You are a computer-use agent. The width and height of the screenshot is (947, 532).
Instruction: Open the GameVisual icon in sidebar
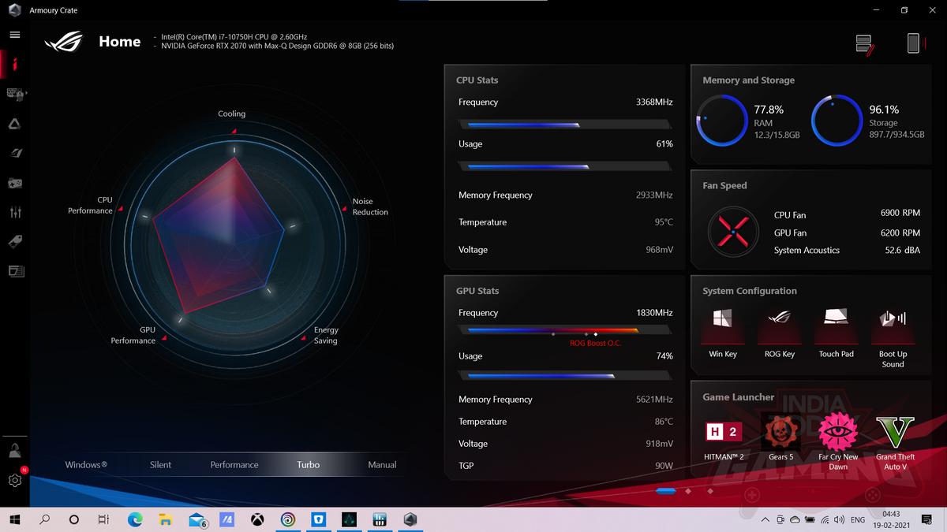[15, 153]
